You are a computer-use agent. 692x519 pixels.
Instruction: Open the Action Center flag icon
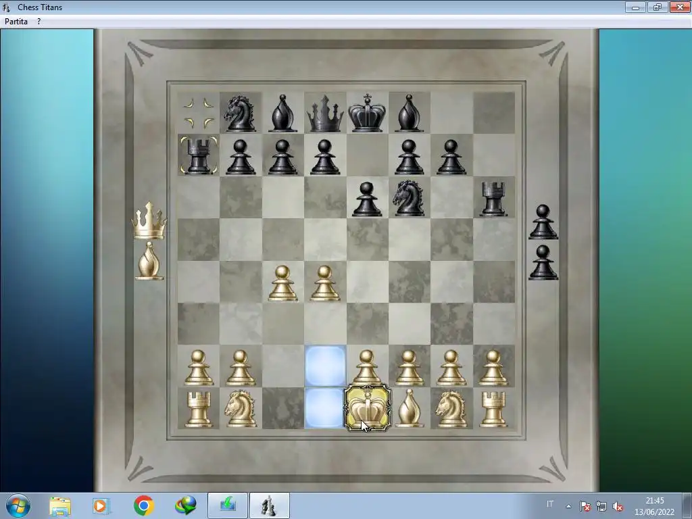coord(585,506)
